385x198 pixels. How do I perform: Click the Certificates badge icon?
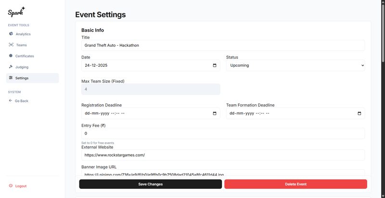tap(11, 56)
